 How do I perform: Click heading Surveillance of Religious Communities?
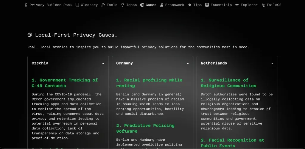point(228,83)
